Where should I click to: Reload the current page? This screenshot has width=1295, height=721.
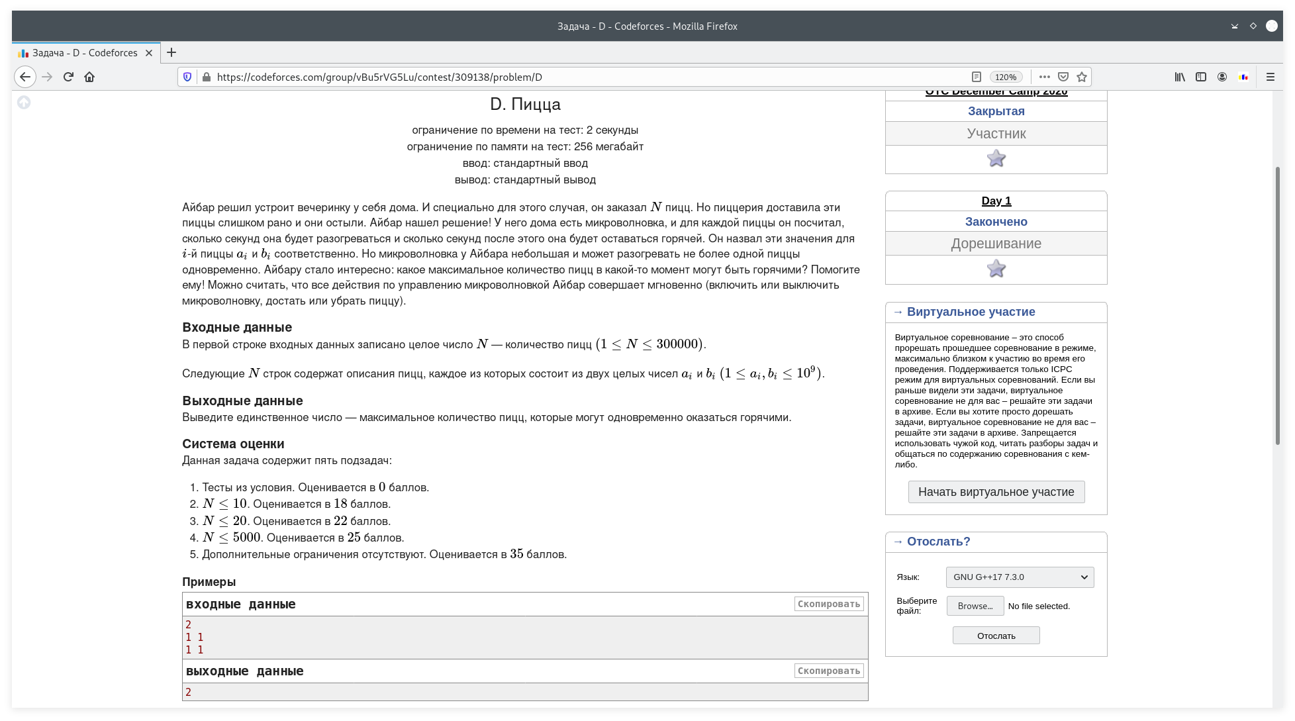click(68, 77)
